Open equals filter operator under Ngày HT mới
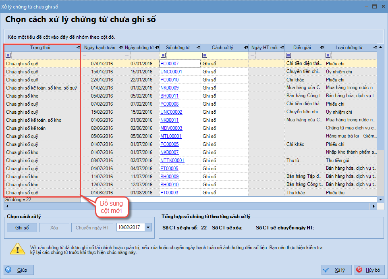Screen dimensions: 388x279 252,55
